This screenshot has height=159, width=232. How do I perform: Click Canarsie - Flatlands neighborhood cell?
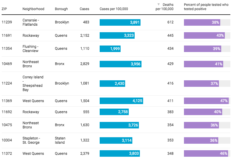[31, 22]
